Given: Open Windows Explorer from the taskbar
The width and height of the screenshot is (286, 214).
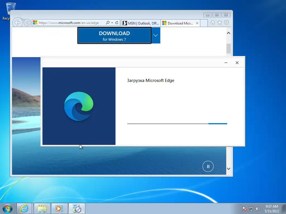Looking at the screenshot, I should [42, 208].
